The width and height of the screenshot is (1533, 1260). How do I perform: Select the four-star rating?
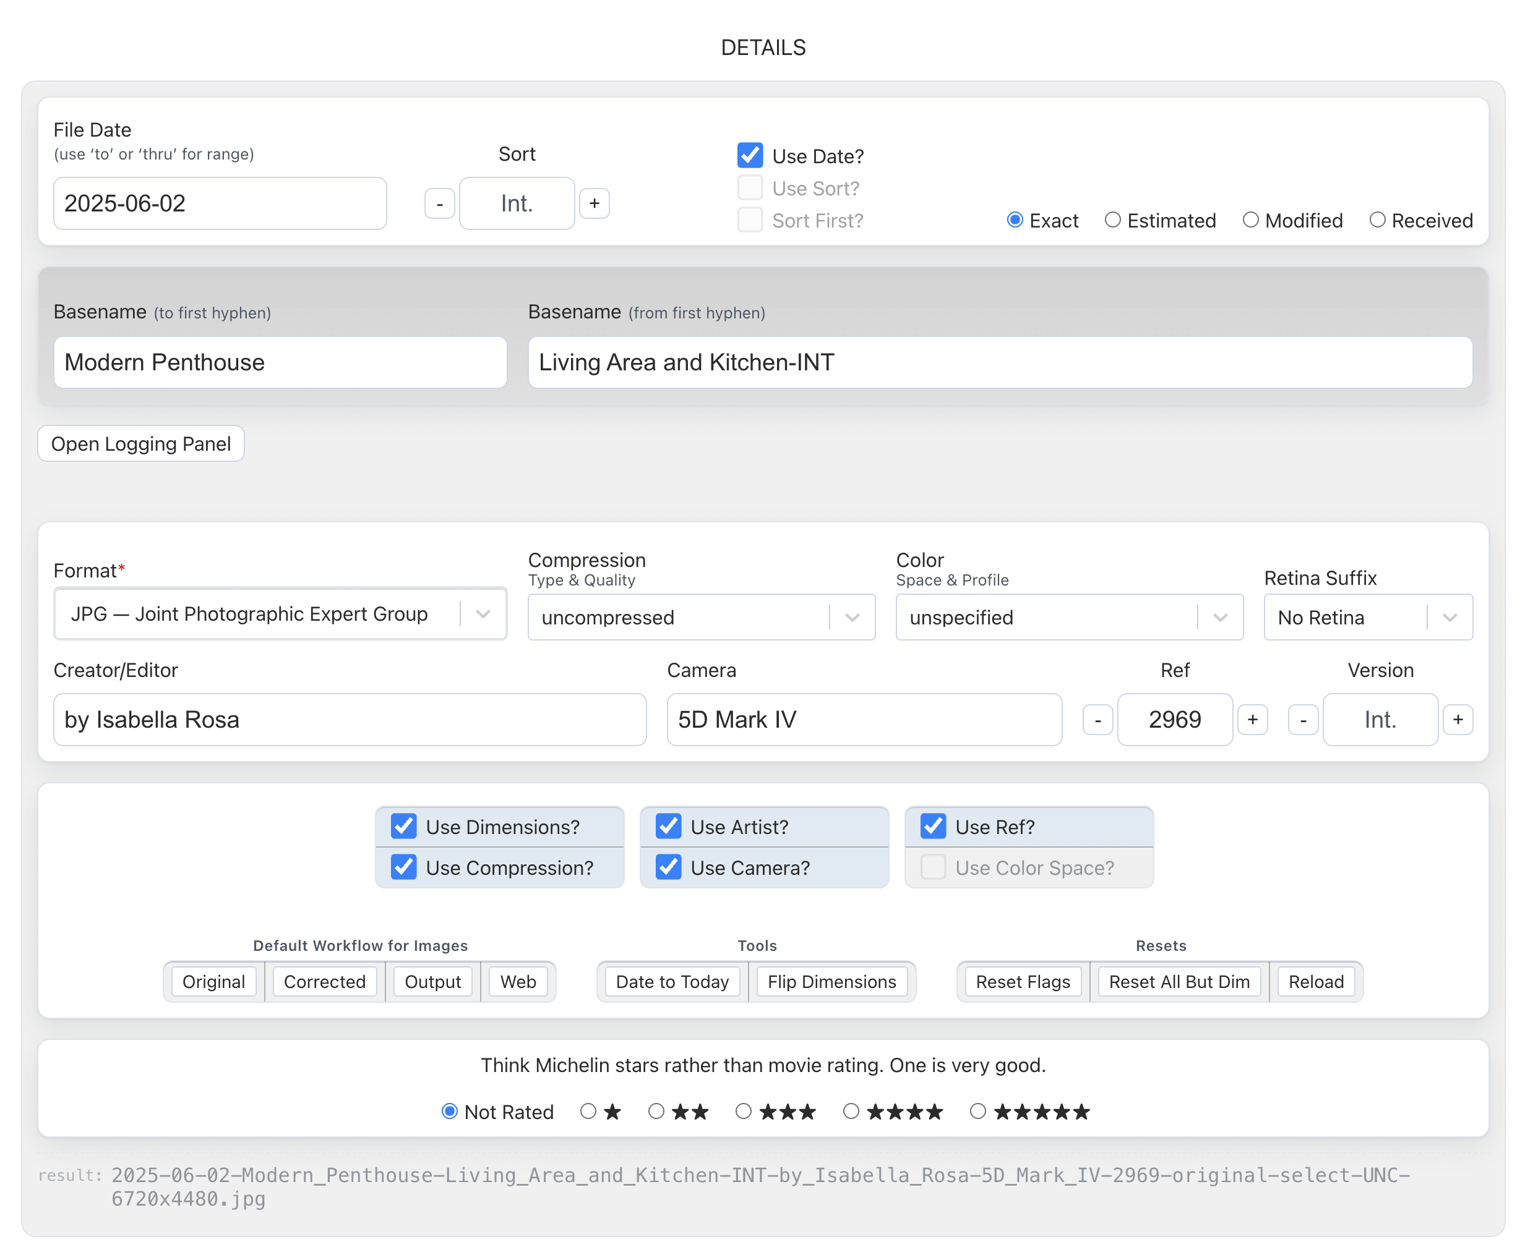point(851,1110)
